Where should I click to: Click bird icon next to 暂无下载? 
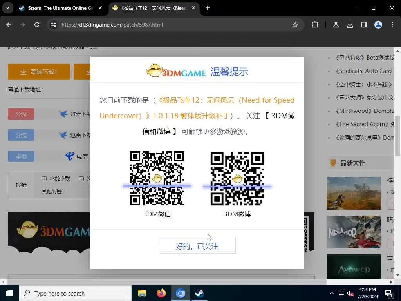click(x=63, y=114)
